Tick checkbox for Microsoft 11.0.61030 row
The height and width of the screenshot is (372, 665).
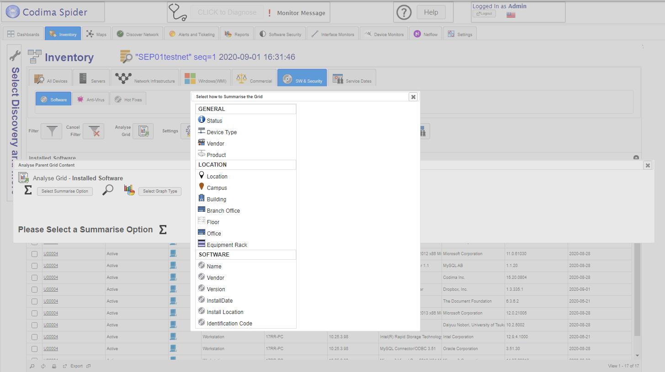[x=34, y=254]
